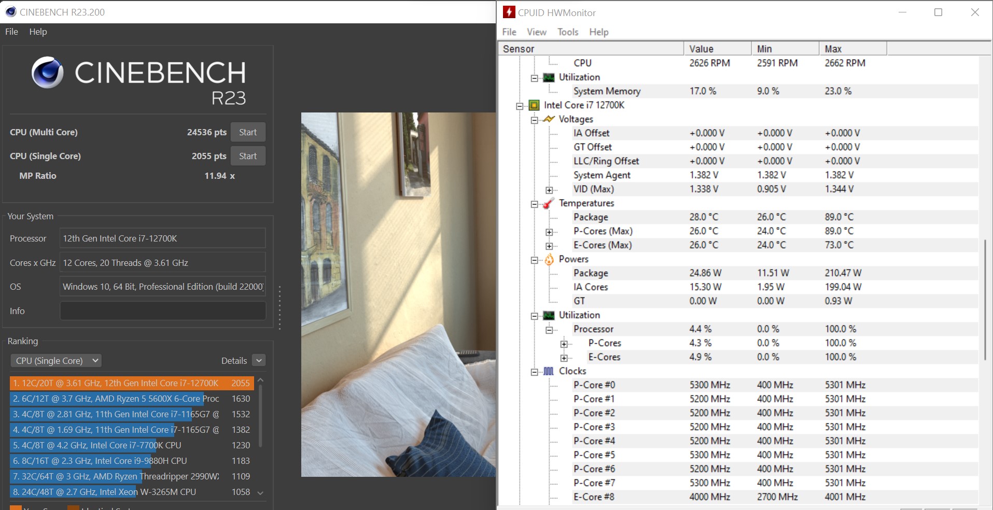Click the HWMonitor vertical scrollbar thumb
The width and height of the screenshot is (993, 510).
[x=985, y=300]
